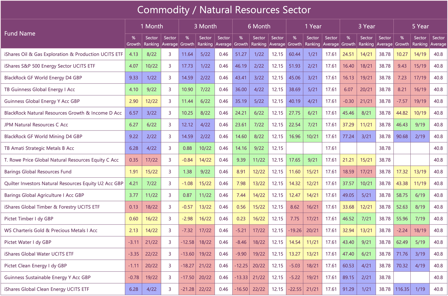Image resolution: width=448 pixels, height=296 pixels.
Task: Open iShares S&P 500 Energy Sector UCITS ETF
Action: 50,66
